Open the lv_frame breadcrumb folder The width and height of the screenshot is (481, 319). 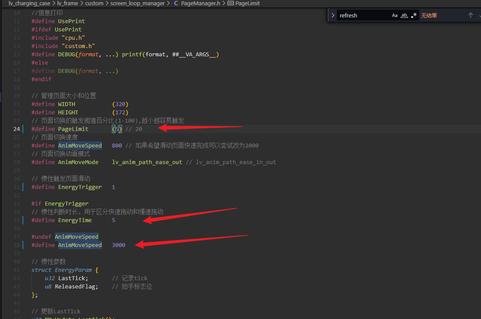click(68, 3)
